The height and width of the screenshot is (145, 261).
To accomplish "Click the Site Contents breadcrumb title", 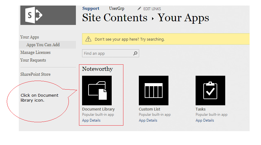I will 115,18.
